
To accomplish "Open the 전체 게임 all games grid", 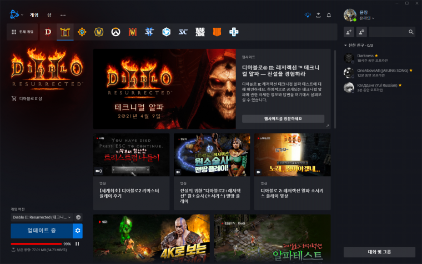I will point(22,32).
